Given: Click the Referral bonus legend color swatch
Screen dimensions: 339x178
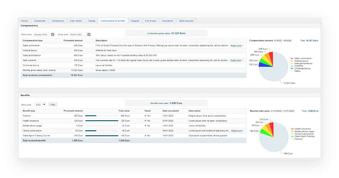Looking at the screenshot, I should tap(292, 61).
